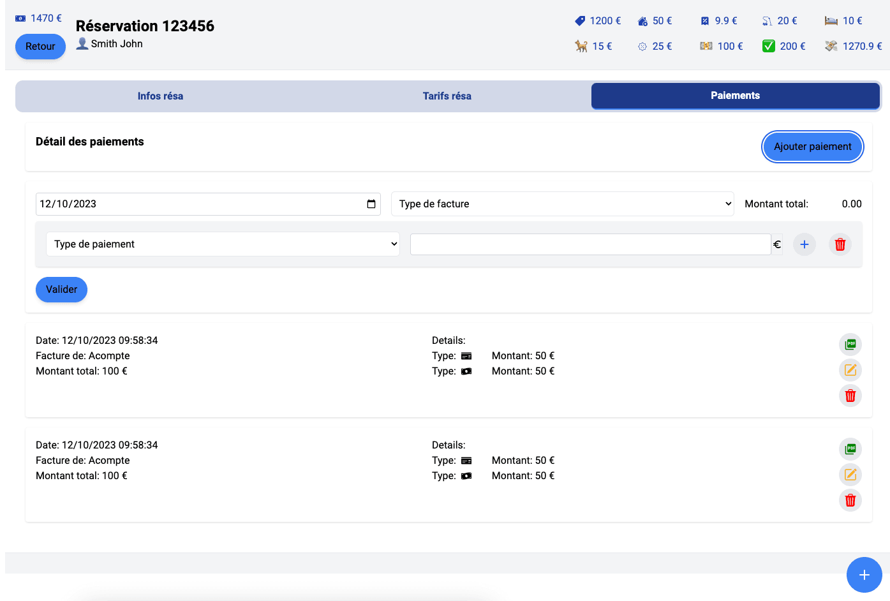Delete the first Acompte payment entry
The height and width of the screenshot is (601, 890).
850,396
